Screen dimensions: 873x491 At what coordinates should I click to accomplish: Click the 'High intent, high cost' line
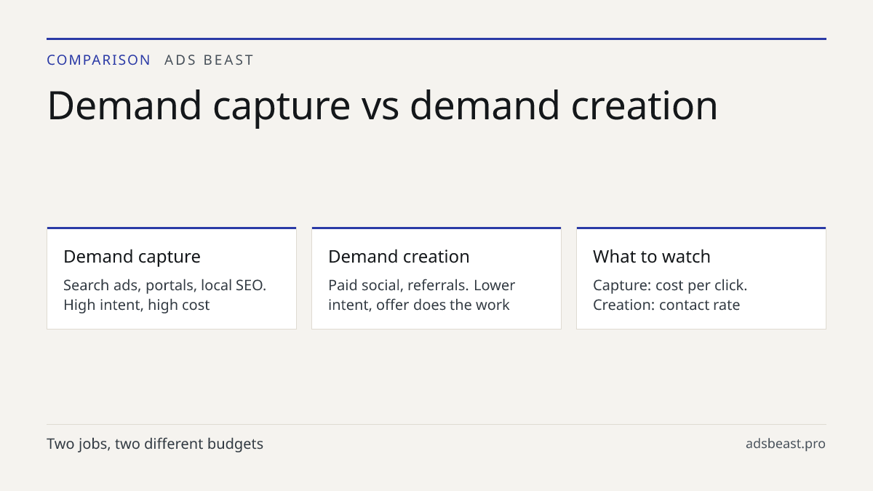(136, 305)
